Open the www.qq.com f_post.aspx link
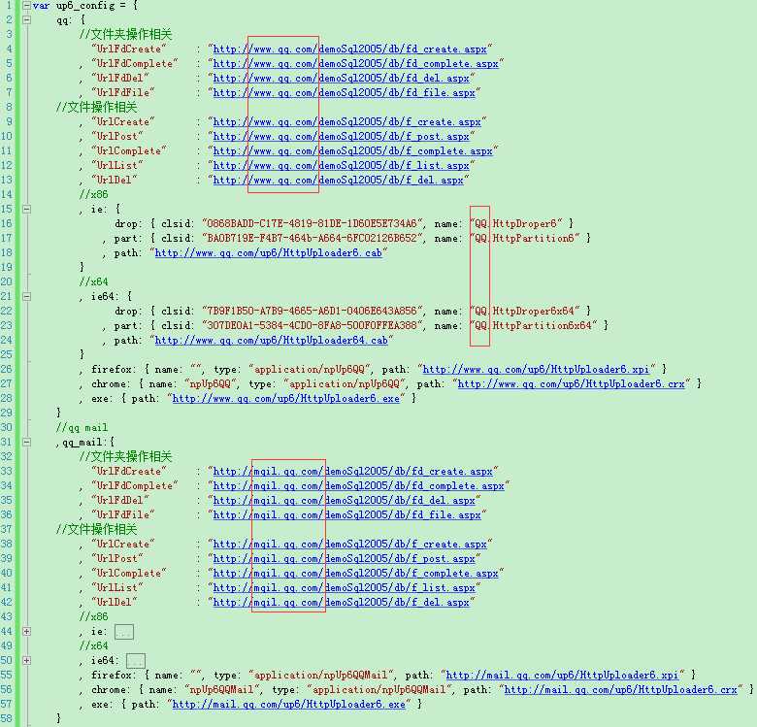 (x=342, y=136)
